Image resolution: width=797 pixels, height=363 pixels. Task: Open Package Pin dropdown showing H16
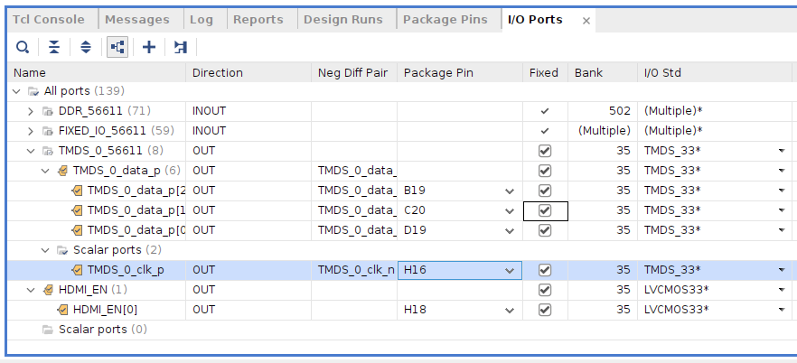510,270
